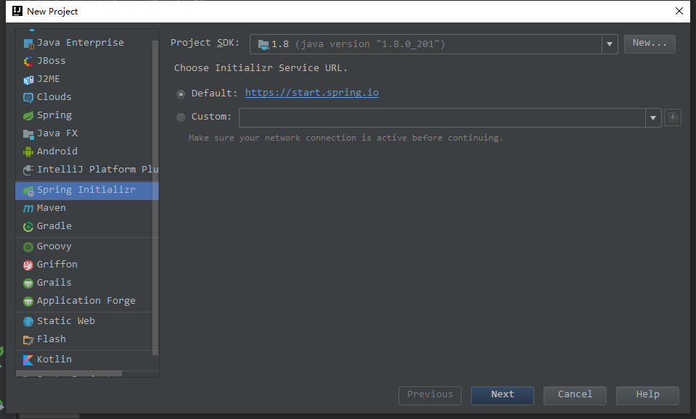Click the Groovy project icon
The width and height of the screenshot is (696, 419).
tap(28, 246)
